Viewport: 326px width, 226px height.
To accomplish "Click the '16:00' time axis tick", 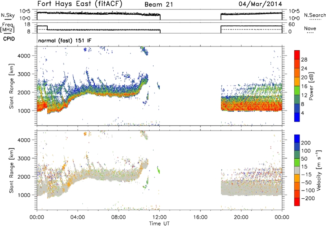I will 200,217.
